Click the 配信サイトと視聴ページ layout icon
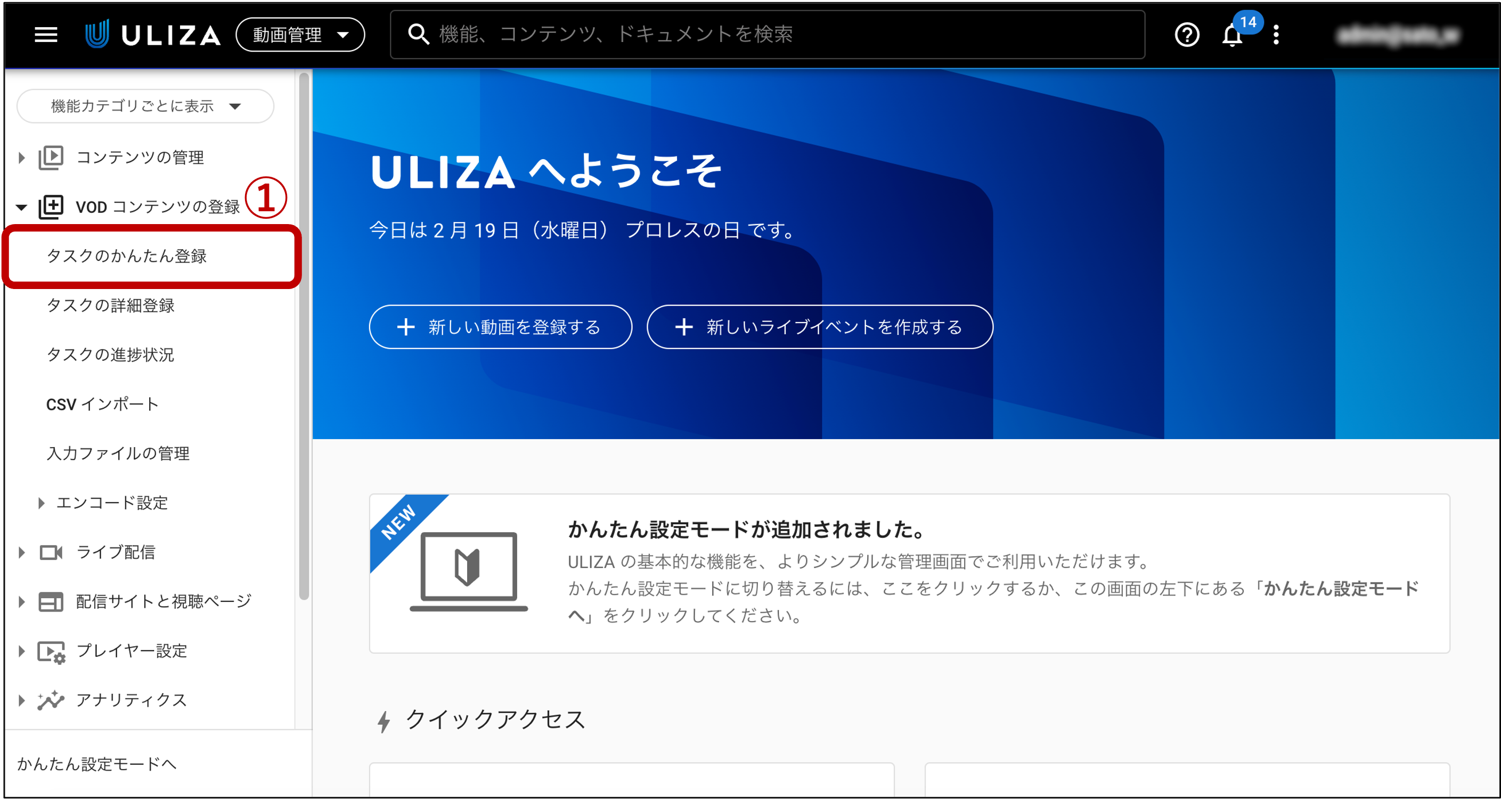This screenshot has width=1501, height=800. click(x=51, y=601)
